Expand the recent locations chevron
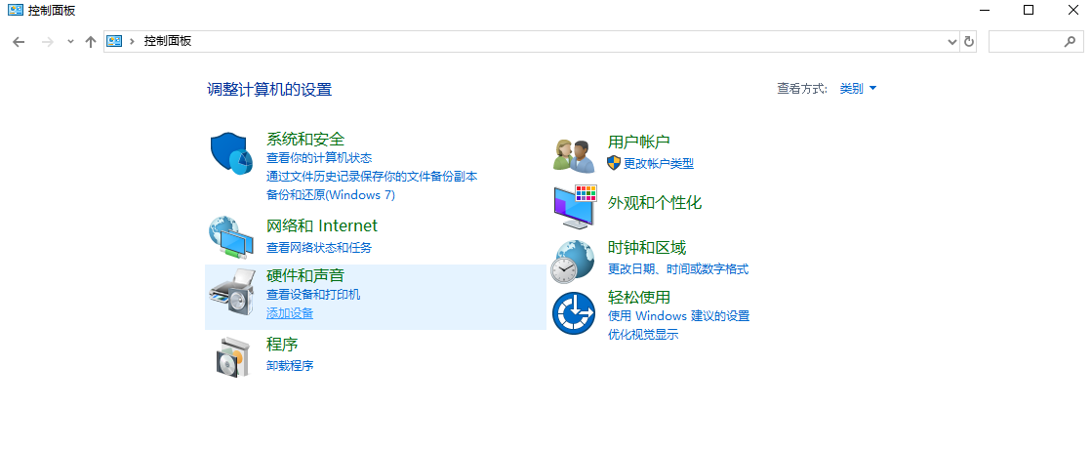 click(x=70, y=41)
